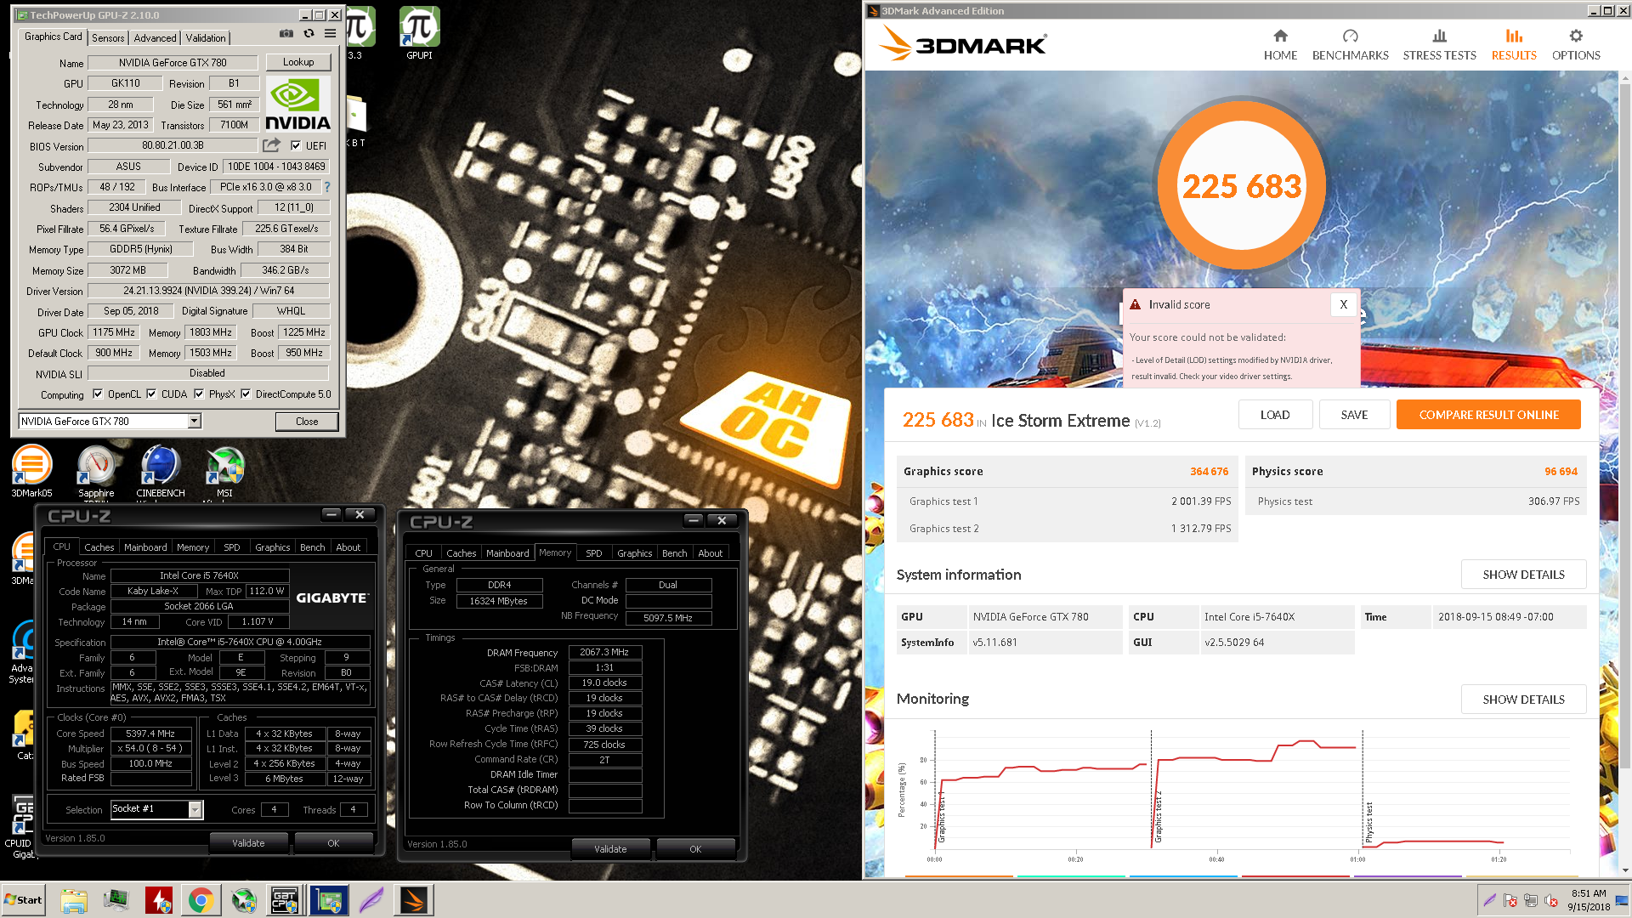
Task: Click the BIOS share/export icon in GPU-Z
Action: [271, 145]
